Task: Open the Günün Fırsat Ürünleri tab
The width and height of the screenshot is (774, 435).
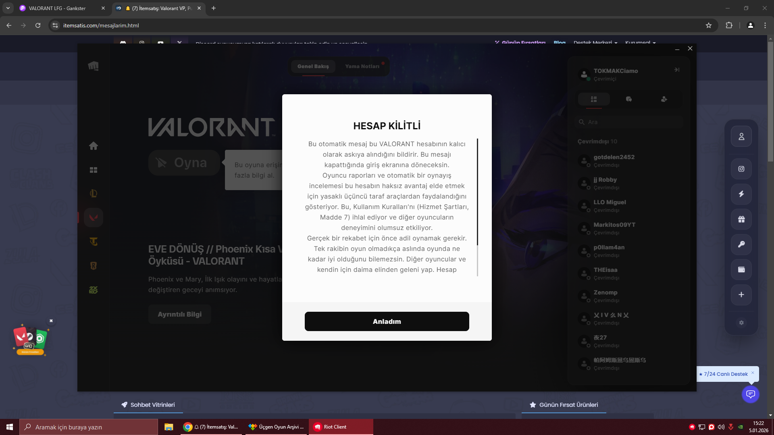Action: tap(564, 405)
